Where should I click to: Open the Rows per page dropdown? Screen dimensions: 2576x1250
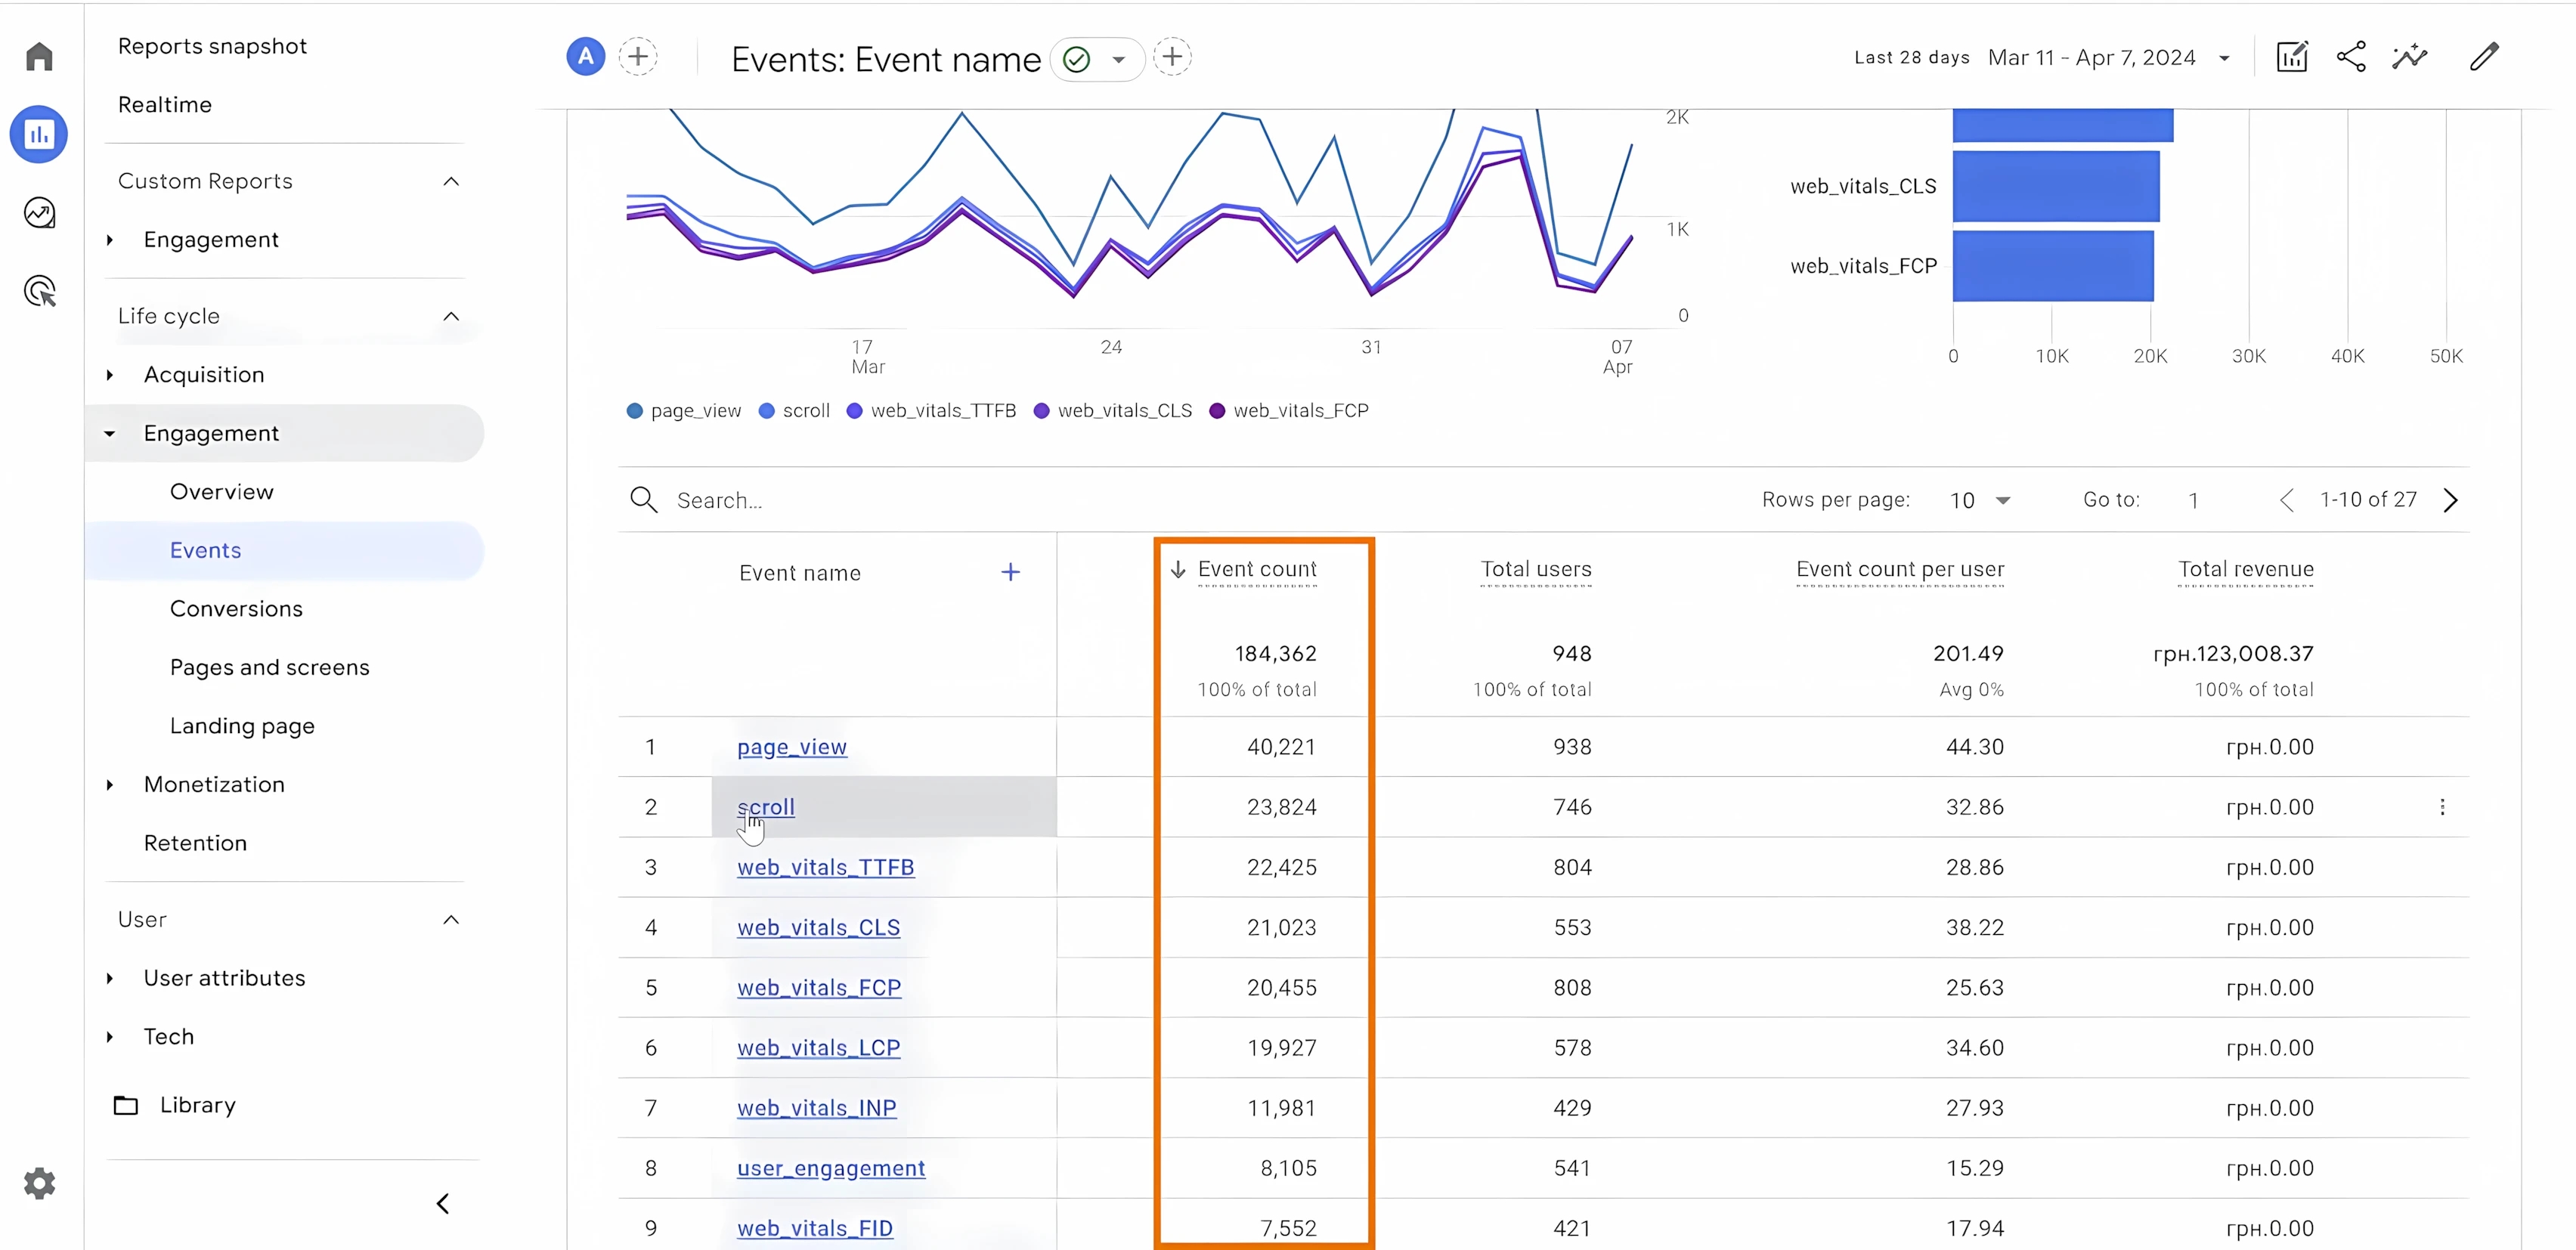click(x=1978, y=500)
